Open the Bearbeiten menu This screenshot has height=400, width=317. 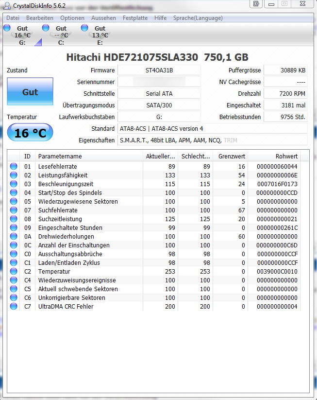tap(40, 18)
